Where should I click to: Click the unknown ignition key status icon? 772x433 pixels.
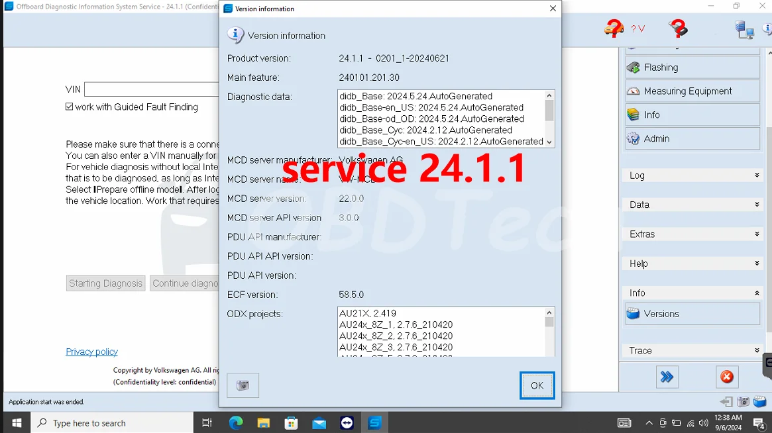pos(678,28)
